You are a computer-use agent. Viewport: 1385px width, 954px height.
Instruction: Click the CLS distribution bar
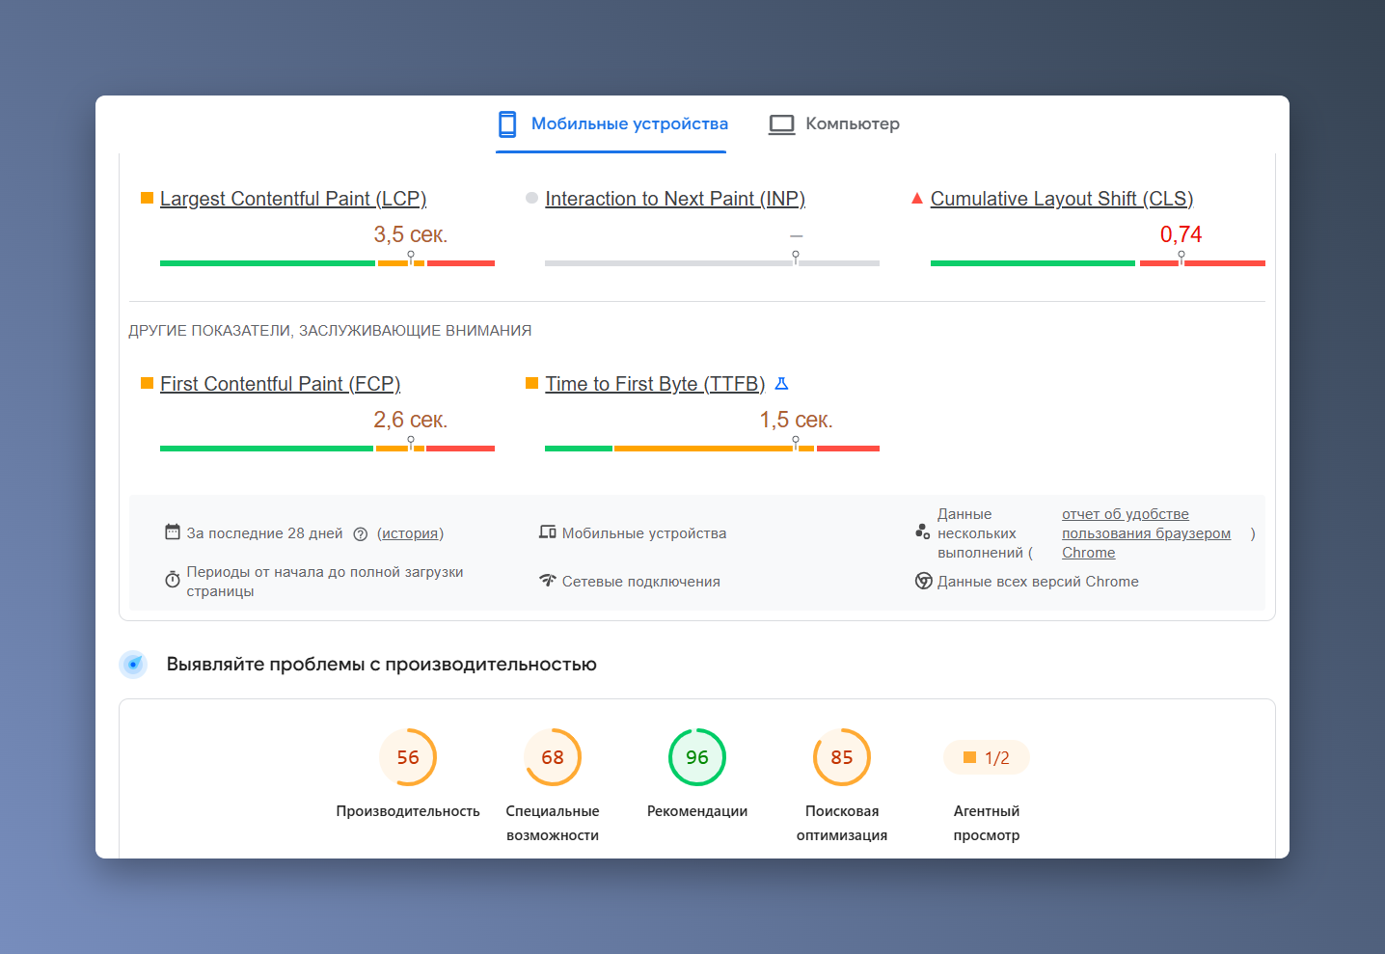point(1098,262)
